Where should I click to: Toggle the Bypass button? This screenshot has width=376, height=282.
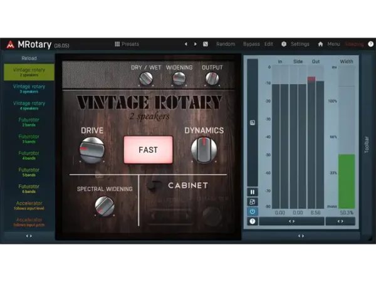click(x=251, y=44)
